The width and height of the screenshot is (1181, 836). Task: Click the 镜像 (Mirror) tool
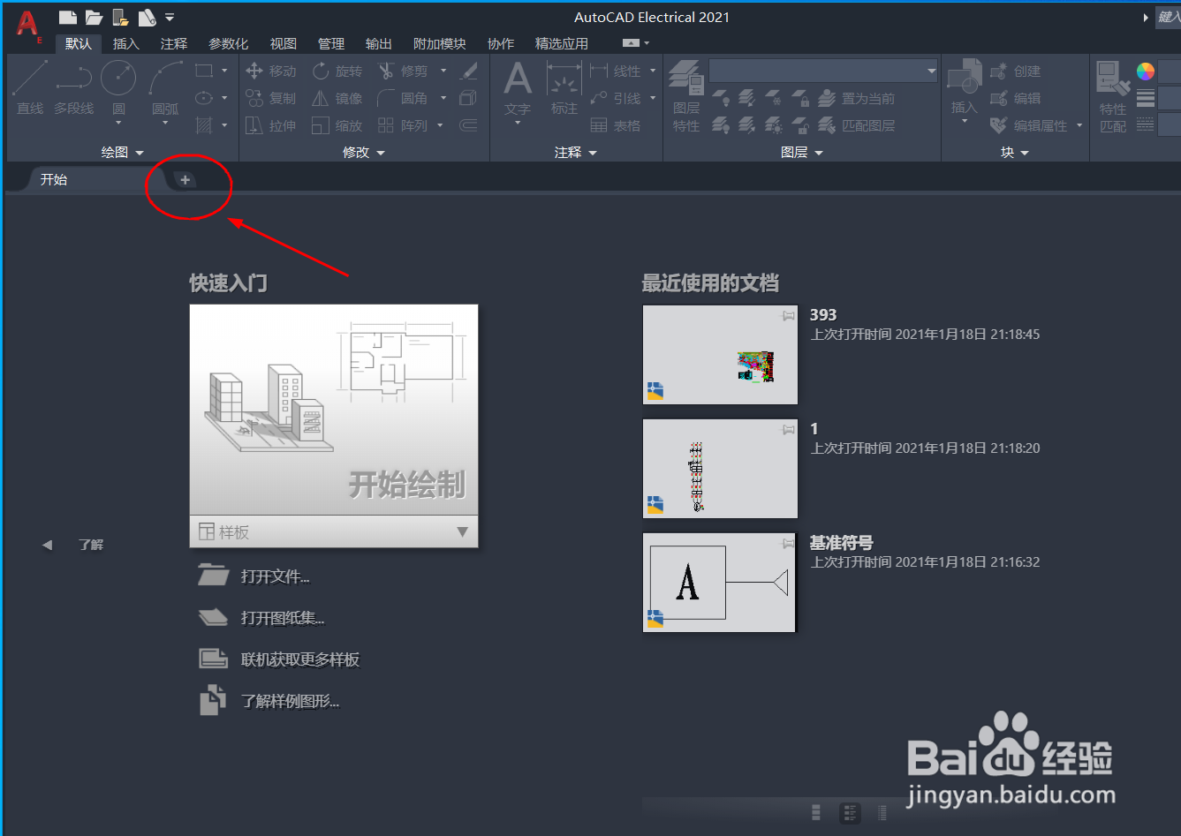(x=337, y=98)
